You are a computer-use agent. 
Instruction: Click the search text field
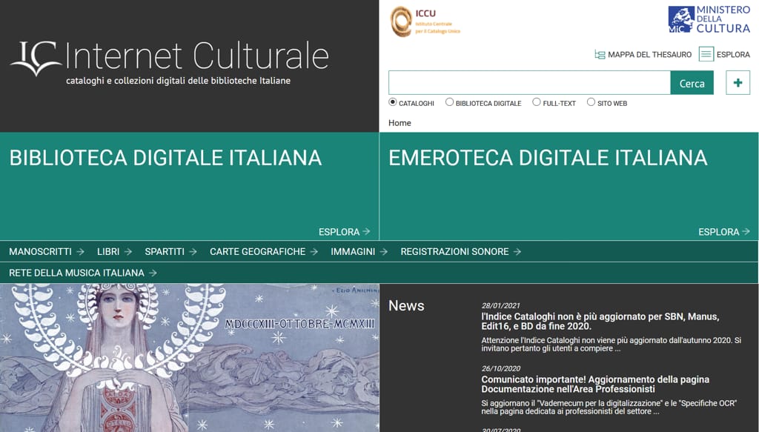pyautogui.click(x=529, y=83)
